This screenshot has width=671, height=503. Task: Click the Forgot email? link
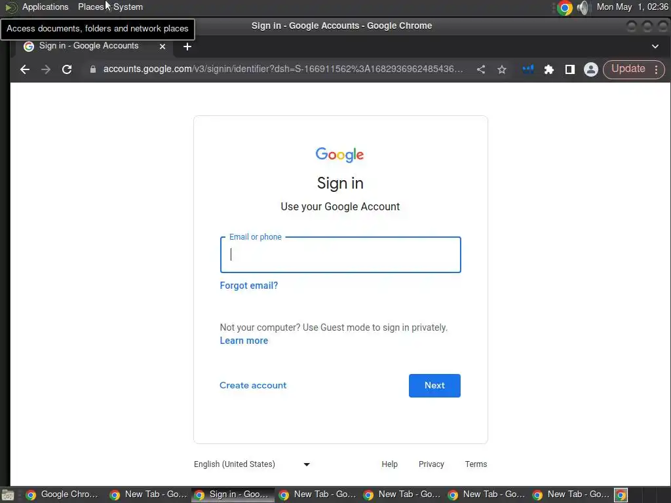click(x=248, y=286)
